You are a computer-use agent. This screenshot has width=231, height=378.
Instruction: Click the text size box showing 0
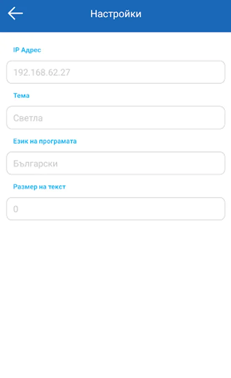116,209
